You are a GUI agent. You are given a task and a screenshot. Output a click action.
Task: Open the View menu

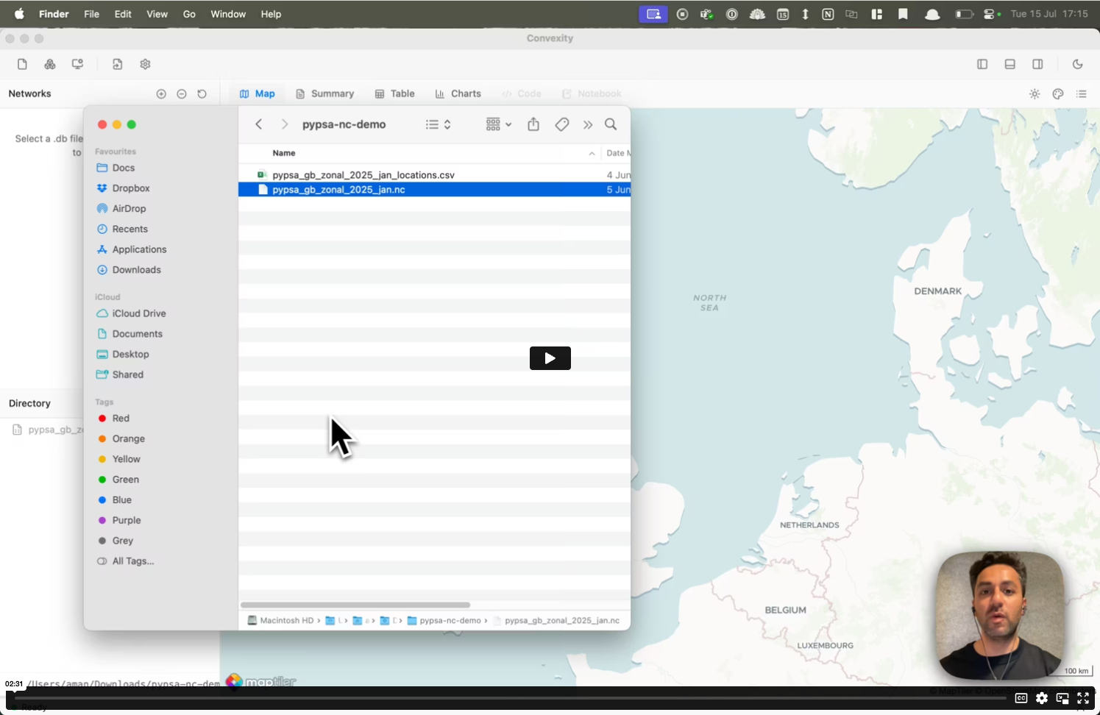(x=157, y=14)
